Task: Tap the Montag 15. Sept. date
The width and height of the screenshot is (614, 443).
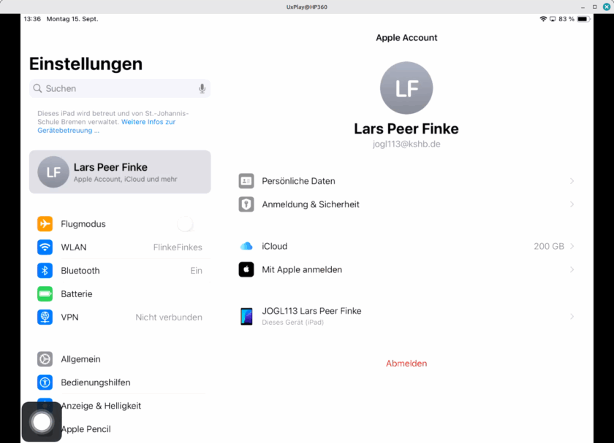Action: (72, 19)
